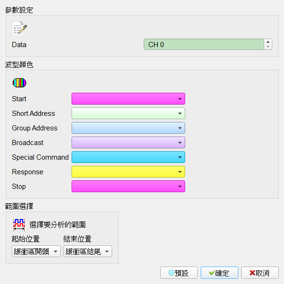Click the 選擇要分析的範圍 text
Screen dimensions: 284x284
57,225
